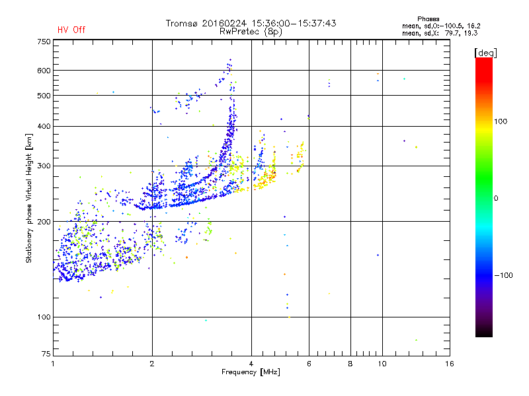Click the x-axis label "6"
The image size is (529, 396).
coord(309,364)
